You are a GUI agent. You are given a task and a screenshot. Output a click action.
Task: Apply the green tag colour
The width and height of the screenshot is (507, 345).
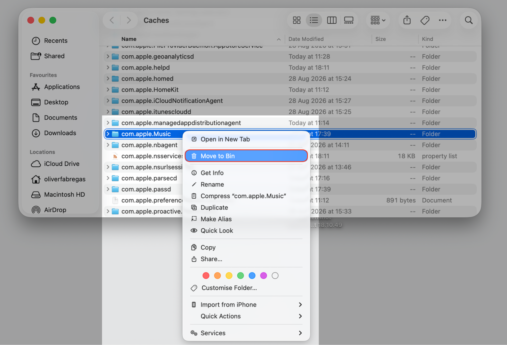(240, 276)
